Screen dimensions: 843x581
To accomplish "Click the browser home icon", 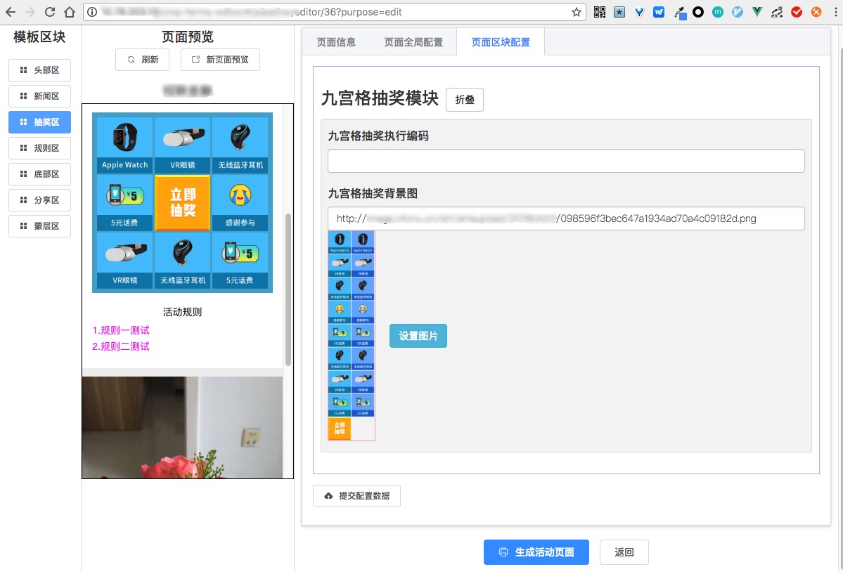I will tap(70, 12).
